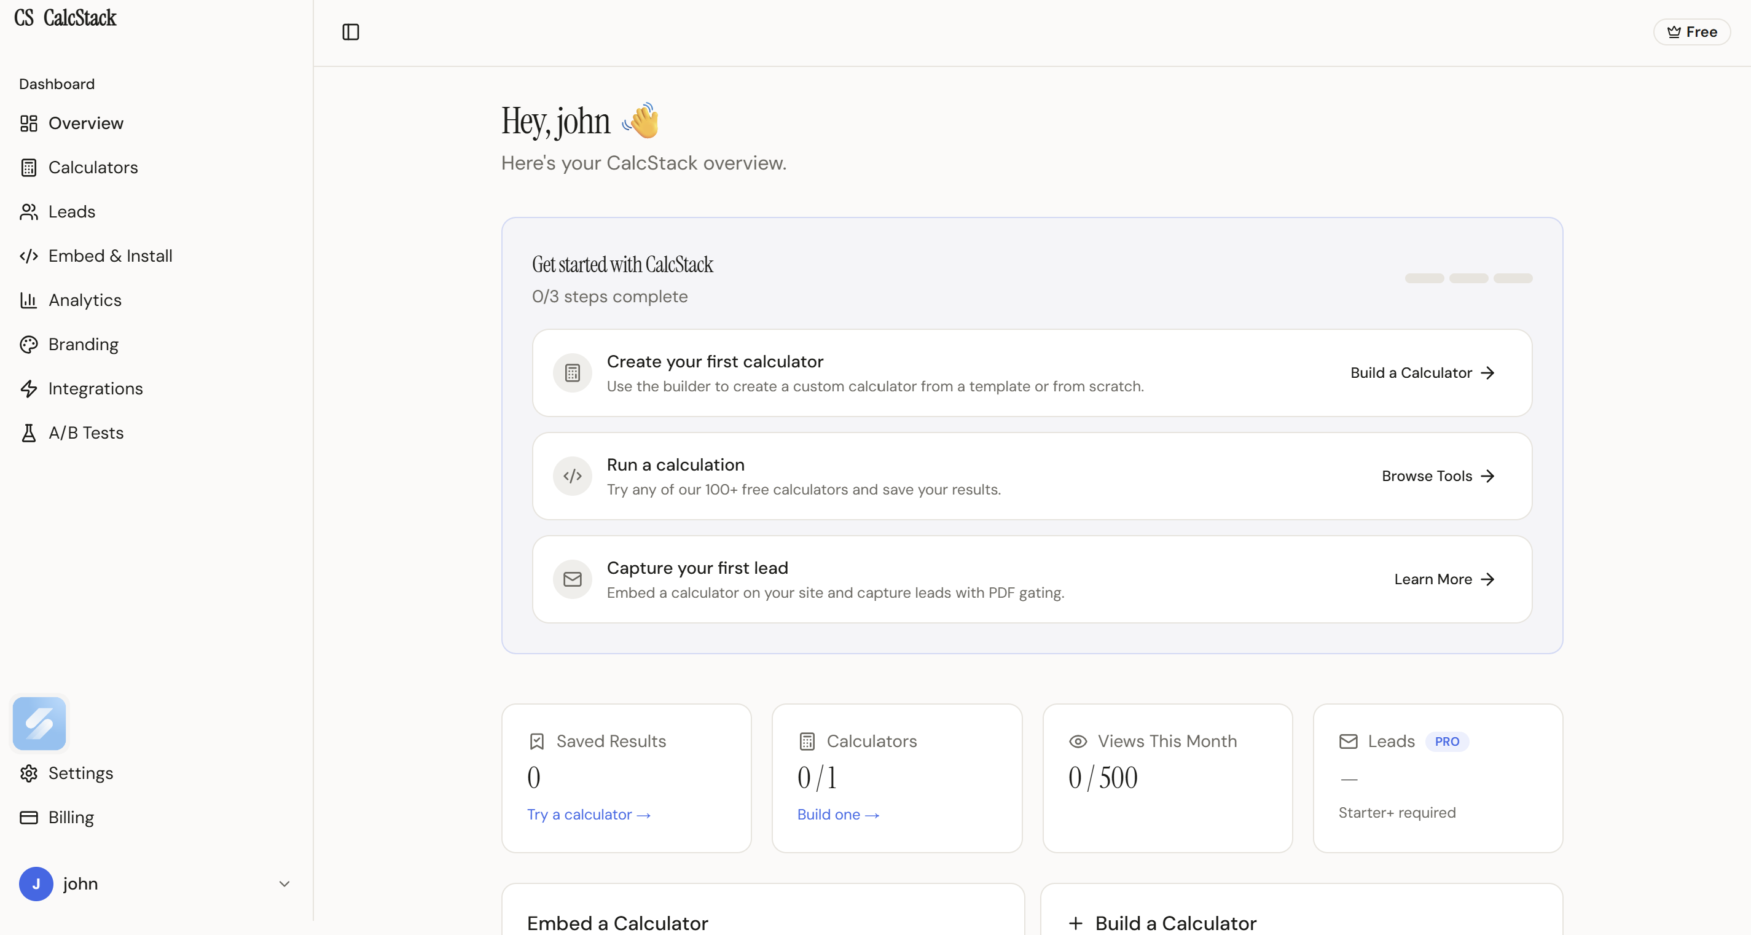The height and width of the screenshot is (935, 1751).
Task: Expand the john account menu chevron
Action: click(284, 884)
